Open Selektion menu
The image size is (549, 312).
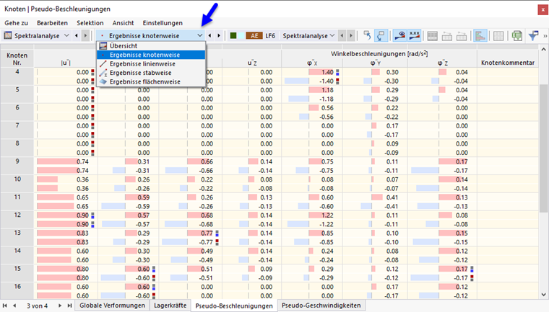[x=90, y=23]
